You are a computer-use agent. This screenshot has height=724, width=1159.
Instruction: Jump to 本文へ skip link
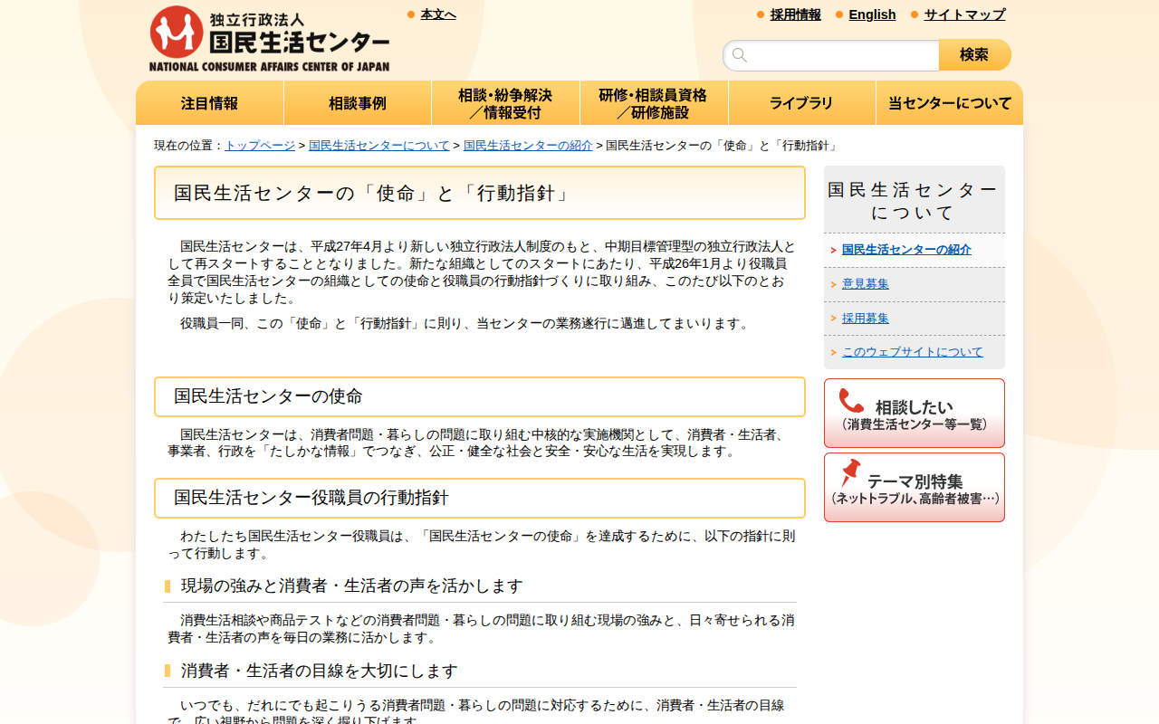tap(438, 14)
